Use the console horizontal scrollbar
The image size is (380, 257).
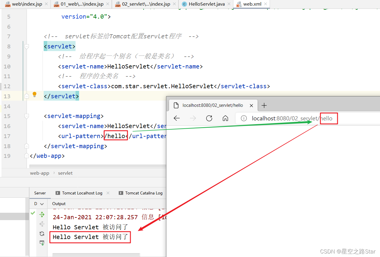(96, 255)
